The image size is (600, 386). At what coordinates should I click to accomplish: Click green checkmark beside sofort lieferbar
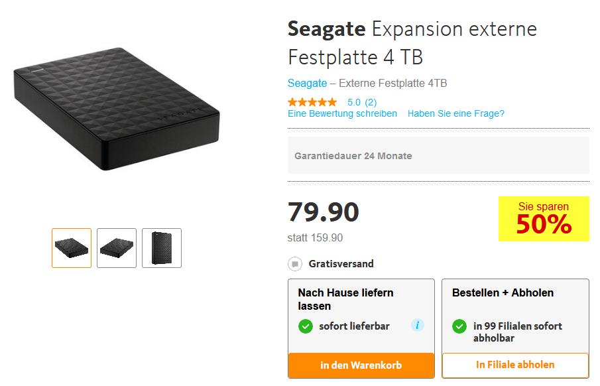tap(306, 326)
